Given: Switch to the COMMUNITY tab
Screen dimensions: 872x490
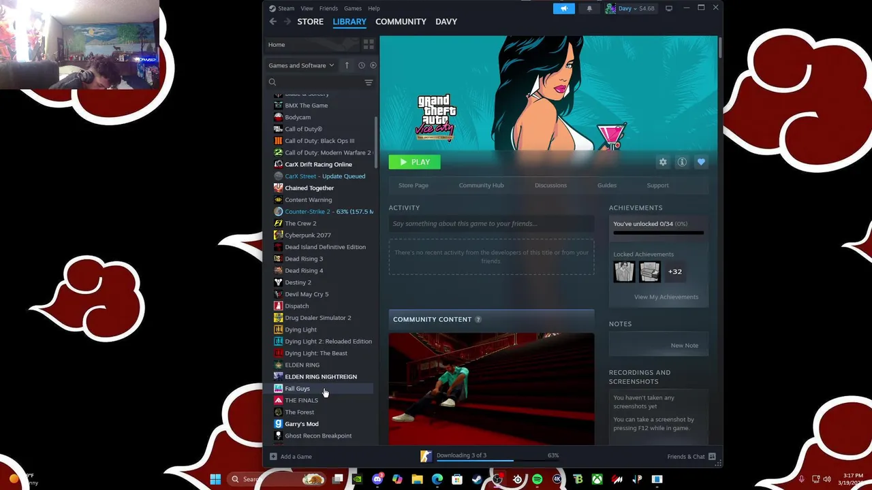Looking at the screenshot, I should 401,22.
